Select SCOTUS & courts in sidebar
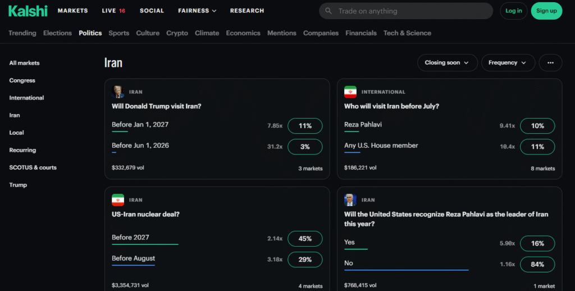Image resolution: width=575 pixels, height=291 pixels. click(33, 167)
